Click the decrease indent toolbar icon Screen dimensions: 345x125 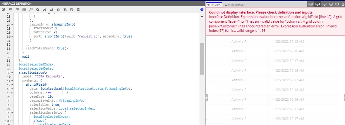click(x=10, y=10)
